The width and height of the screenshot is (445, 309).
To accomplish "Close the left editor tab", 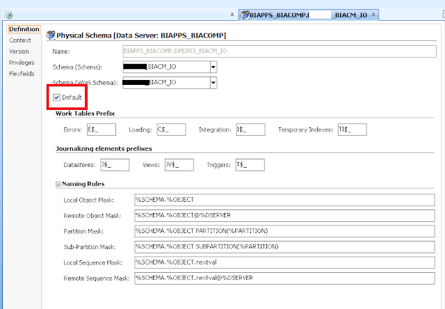I will (232, 15).
